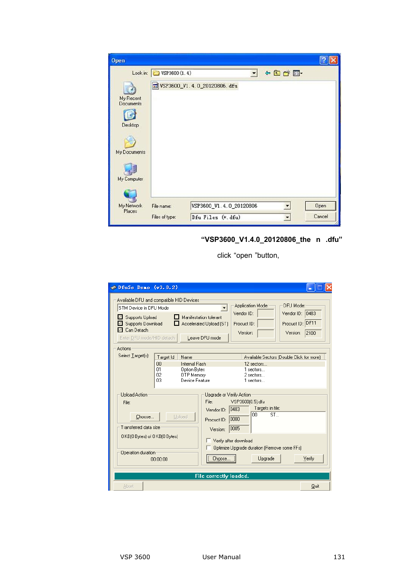Click Upgrade Version field 0005

239,429
